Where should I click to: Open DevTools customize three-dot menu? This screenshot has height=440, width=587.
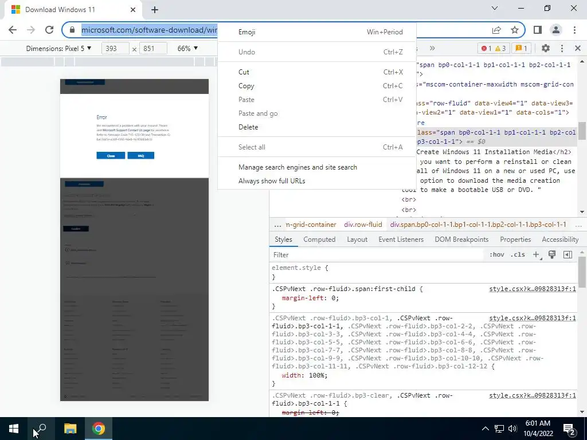pos(562,48)
